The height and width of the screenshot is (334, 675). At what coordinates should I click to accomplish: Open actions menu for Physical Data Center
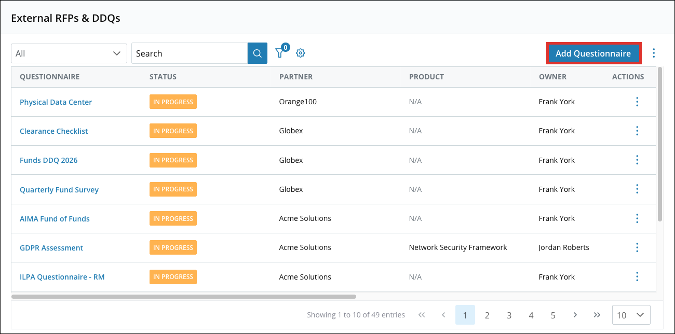(x=637, y=102)
